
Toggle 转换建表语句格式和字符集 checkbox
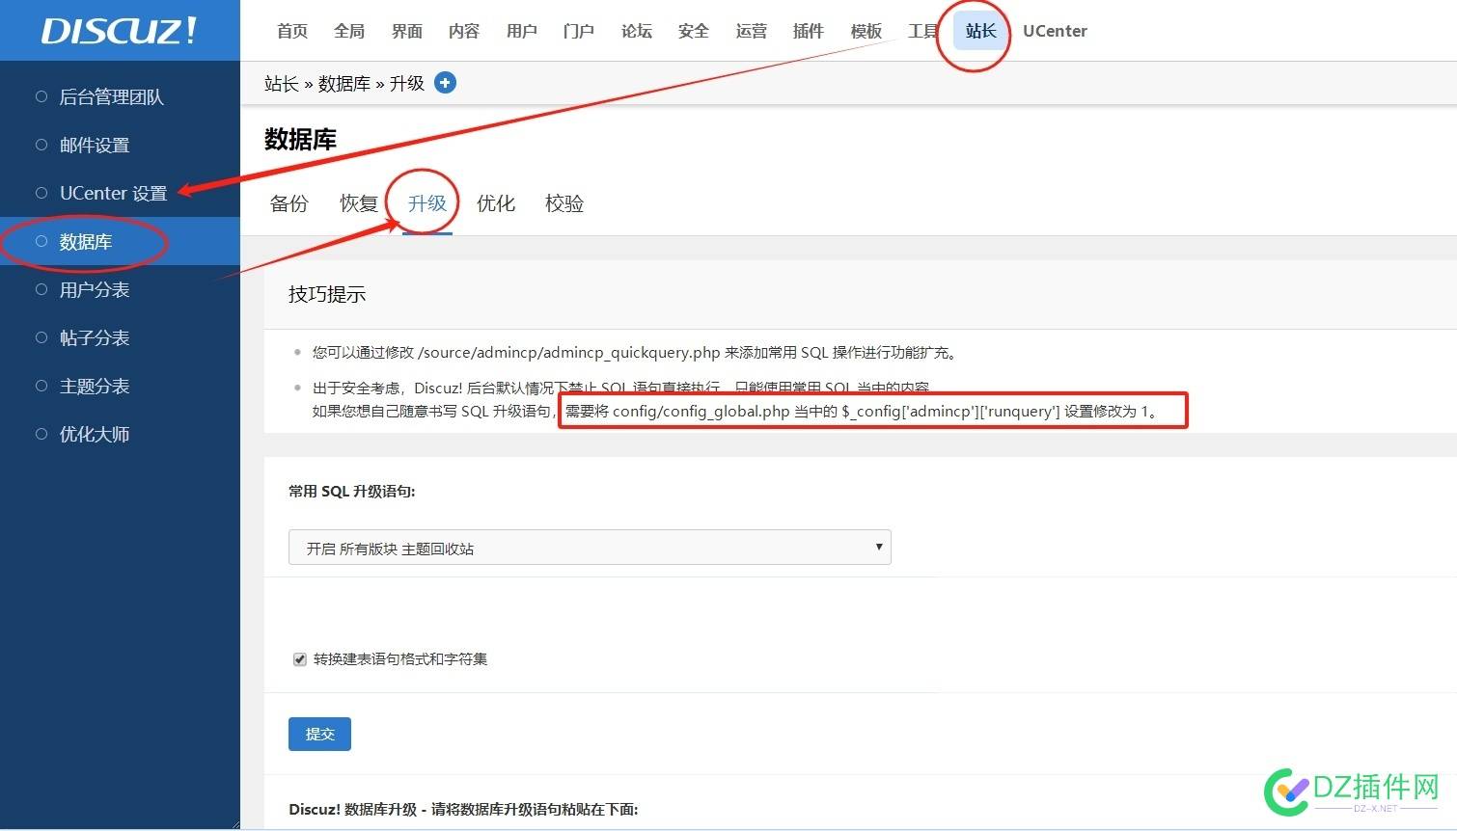click(x=300, y=659)
